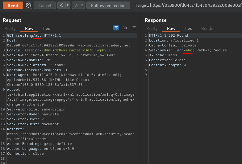This screenshot has width=242, height=164.
Task: Click the orange Send button
Action: (13, 6)
